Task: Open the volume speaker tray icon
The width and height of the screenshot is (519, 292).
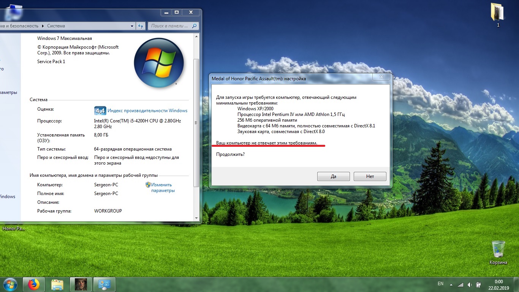Action: click(470, 284)
